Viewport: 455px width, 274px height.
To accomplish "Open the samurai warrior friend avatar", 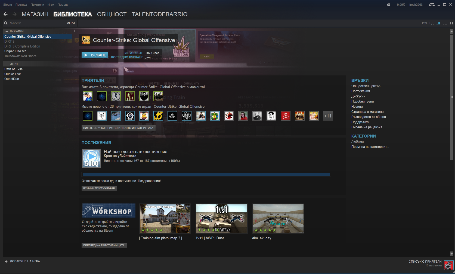I will tap(300, 116).
